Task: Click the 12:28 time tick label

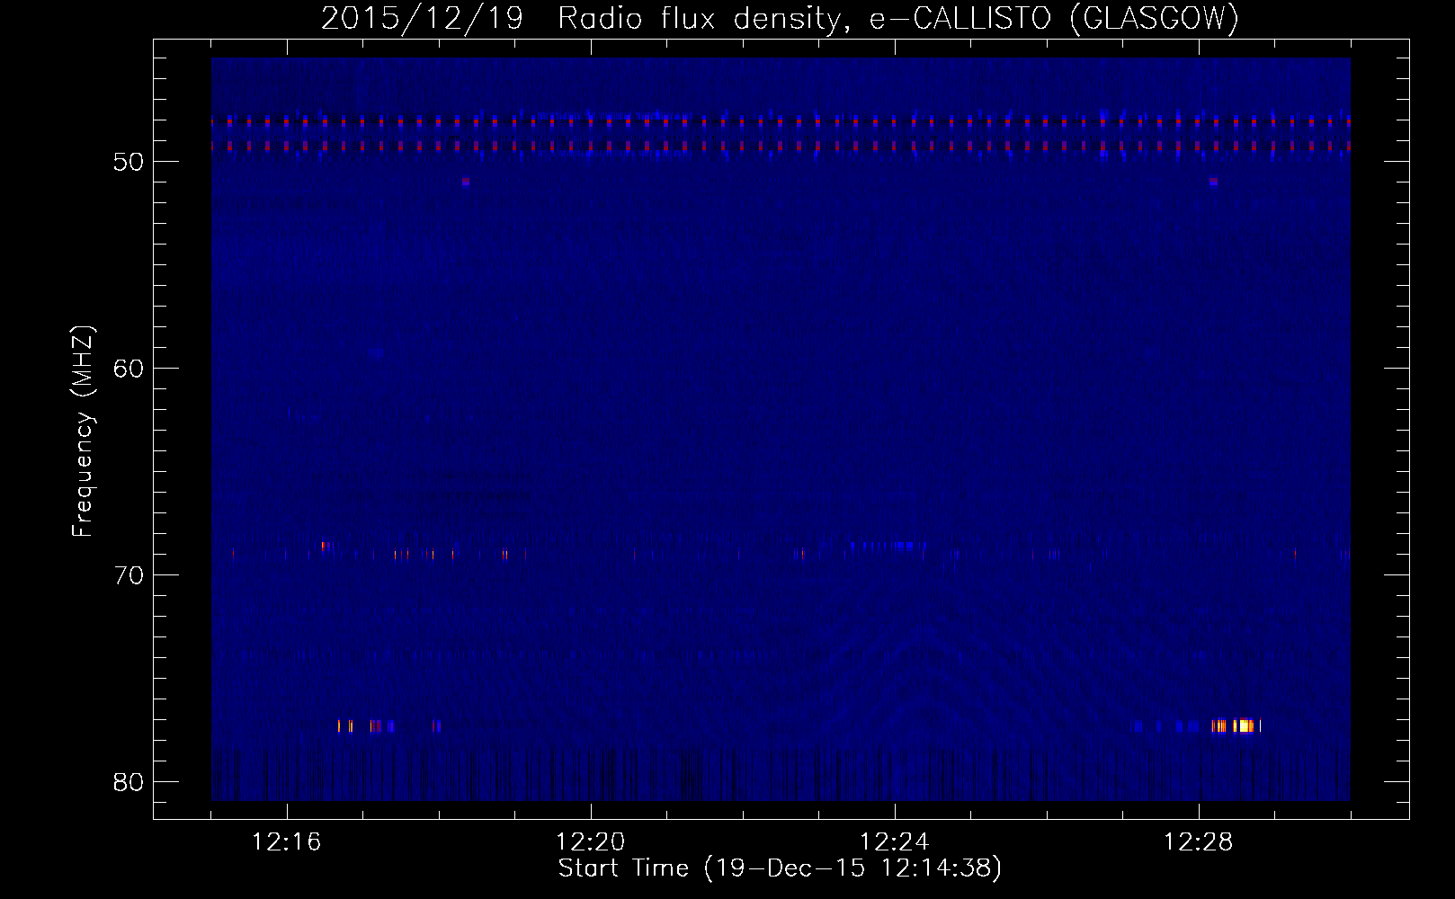Action: (x=1198, y=842)
